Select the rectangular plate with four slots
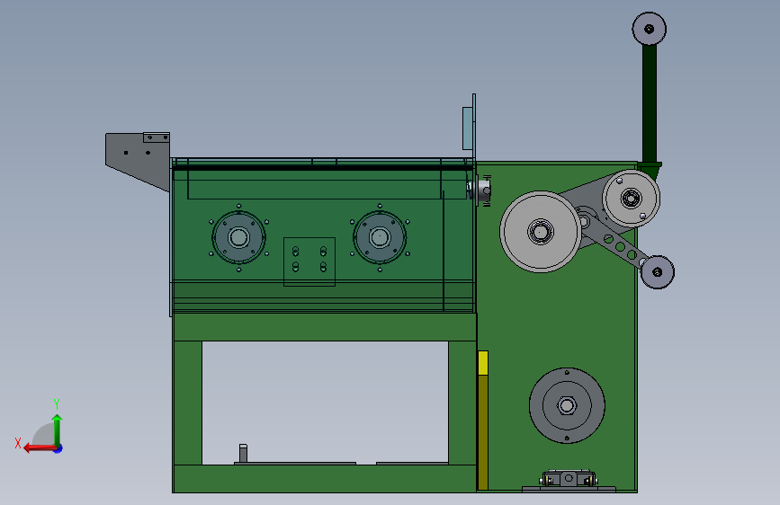Viewport: 780px width, 505px height. click(x=309, y=261)
